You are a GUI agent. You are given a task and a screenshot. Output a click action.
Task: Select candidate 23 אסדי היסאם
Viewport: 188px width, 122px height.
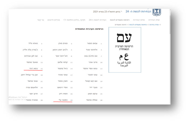tap(62, 88)
